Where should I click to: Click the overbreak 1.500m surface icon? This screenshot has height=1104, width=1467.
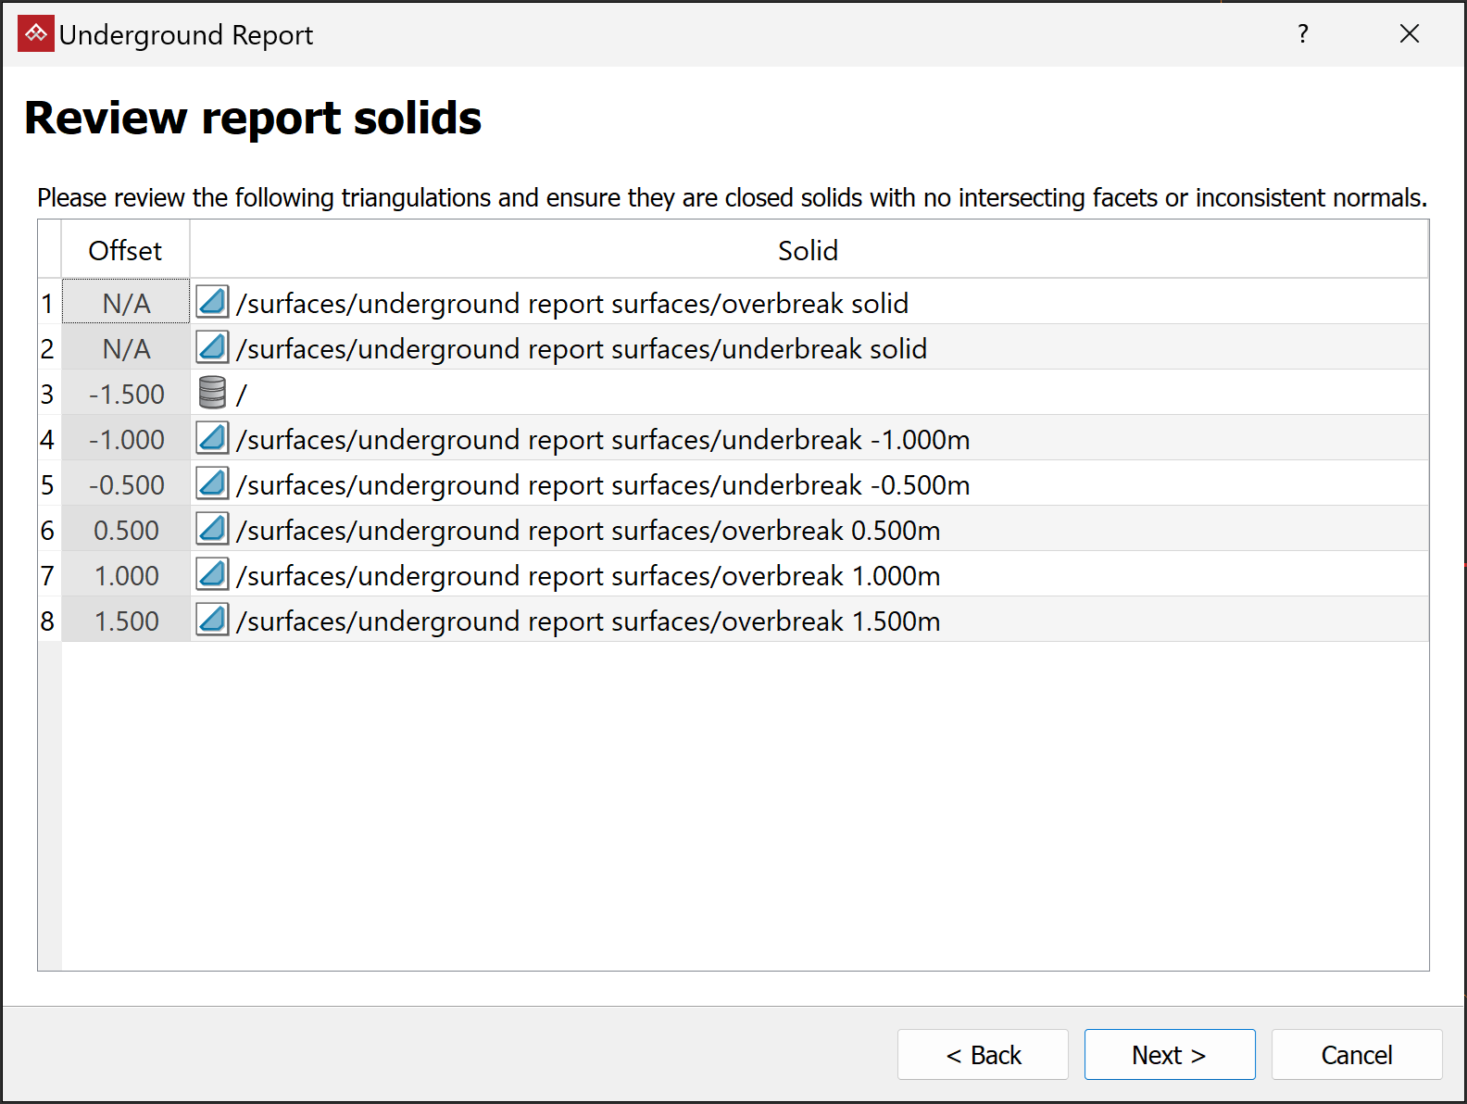click(212, 620)
